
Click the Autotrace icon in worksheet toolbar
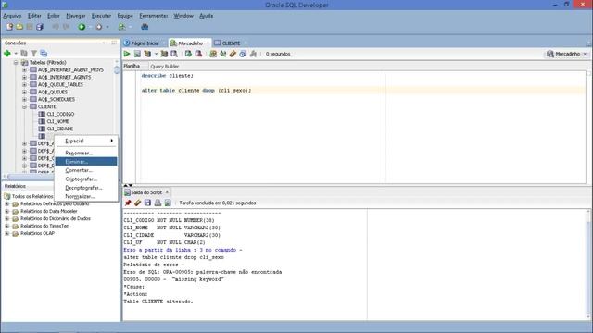[x=164, y=54]
